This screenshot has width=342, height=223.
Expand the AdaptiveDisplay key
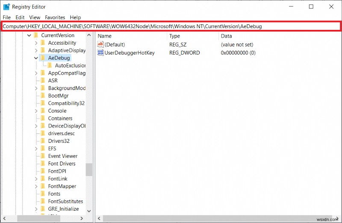coord(36,50)
